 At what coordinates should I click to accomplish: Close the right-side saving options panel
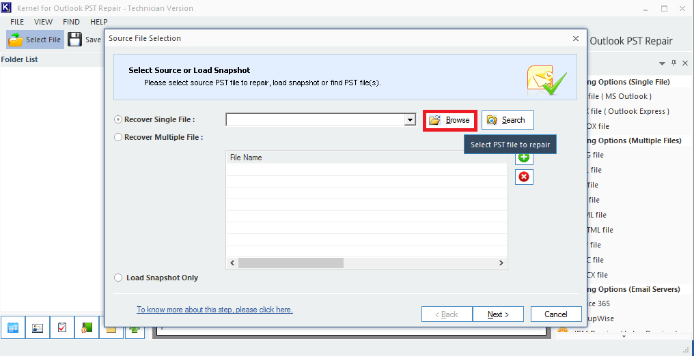[x=685, y=63]
